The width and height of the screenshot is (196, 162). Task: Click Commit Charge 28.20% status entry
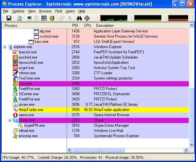point(57,157)
